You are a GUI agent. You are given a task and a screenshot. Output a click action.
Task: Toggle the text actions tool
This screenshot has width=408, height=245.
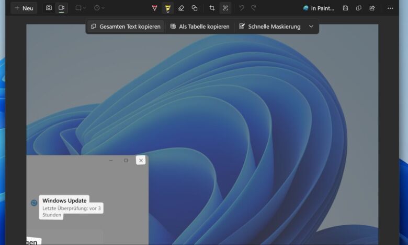pos(225,8)
